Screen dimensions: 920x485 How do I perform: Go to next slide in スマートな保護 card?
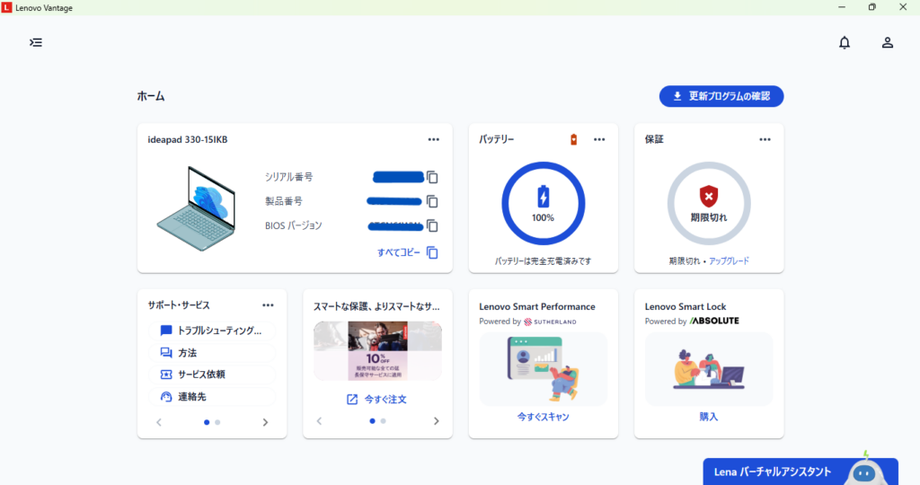(436, 421)
